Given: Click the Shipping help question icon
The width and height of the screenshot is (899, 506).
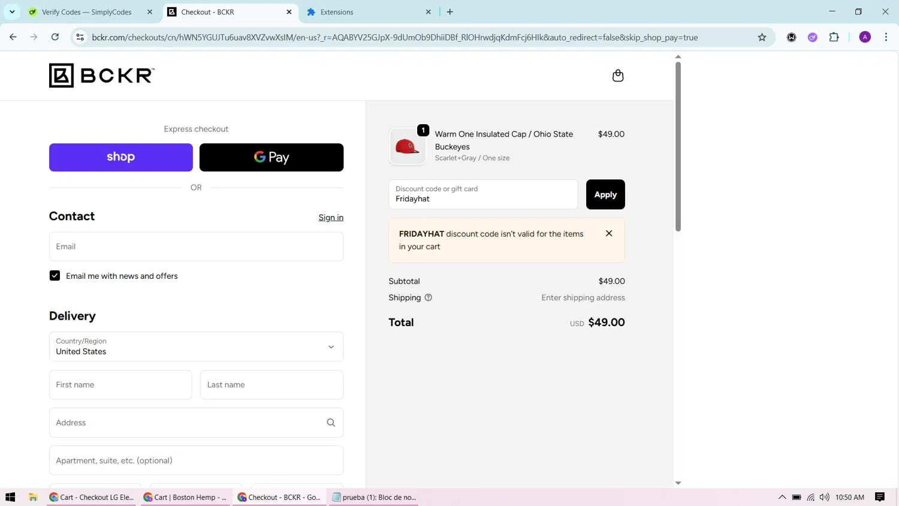Looking at the screenshot, I should click(x=429, y=297).
